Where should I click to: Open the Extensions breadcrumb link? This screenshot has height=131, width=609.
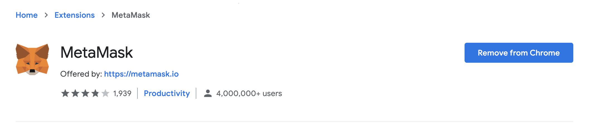[74, 15]
